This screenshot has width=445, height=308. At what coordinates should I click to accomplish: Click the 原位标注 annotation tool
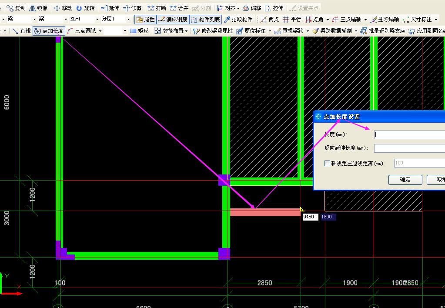251,30
